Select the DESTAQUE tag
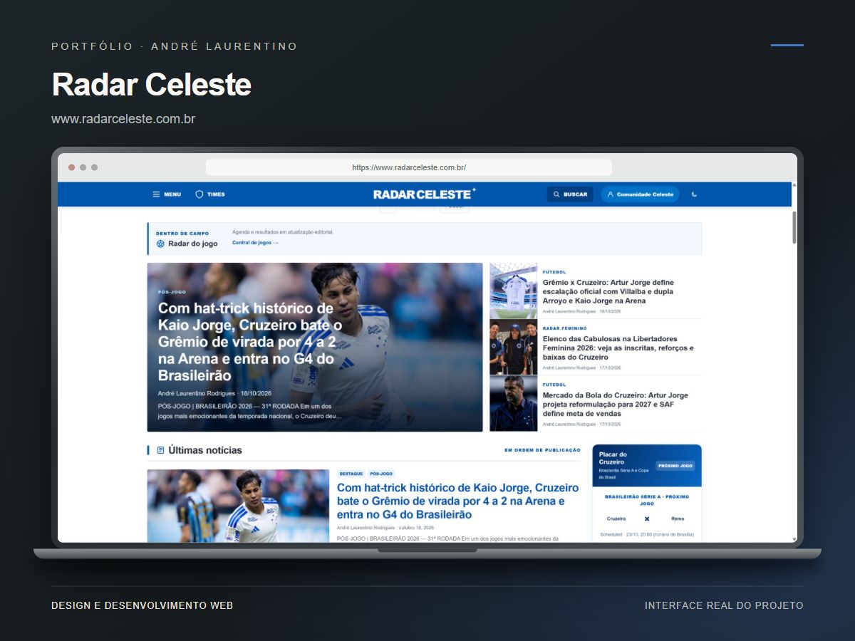 [x=351, y=474]
